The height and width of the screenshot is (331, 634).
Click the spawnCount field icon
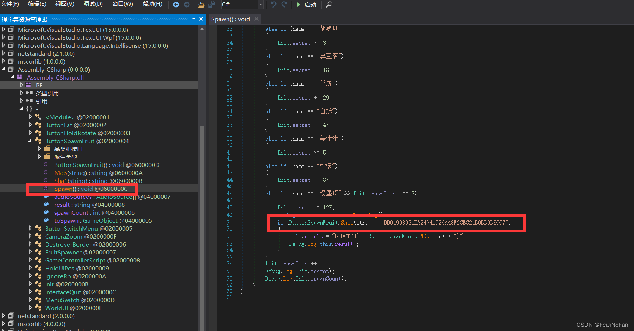[46, 212]
